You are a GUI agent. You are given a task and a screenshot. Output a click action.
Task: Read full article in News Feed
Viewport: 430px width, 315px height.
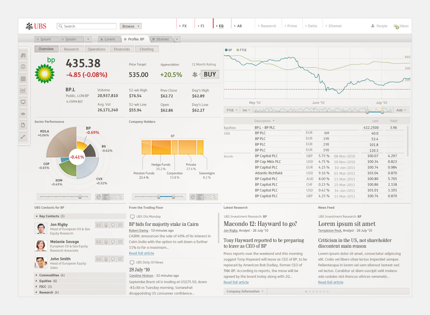[331, 282]
